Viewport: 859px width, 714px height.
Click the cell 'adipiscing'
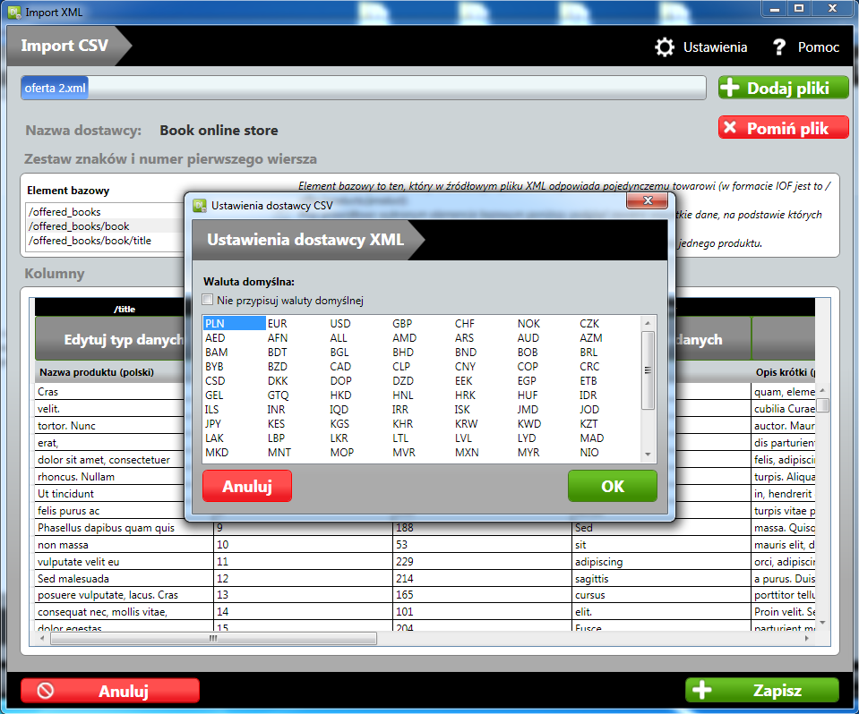[x=661, y=561]
